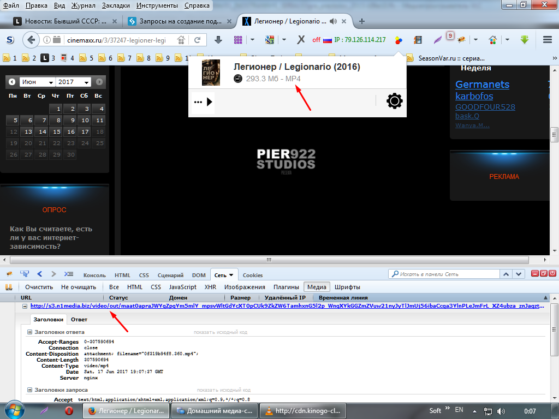Viewport: 559px width, 419px height.
Task: Open the year dropdown showing 2017
Action: click(73, 82)
